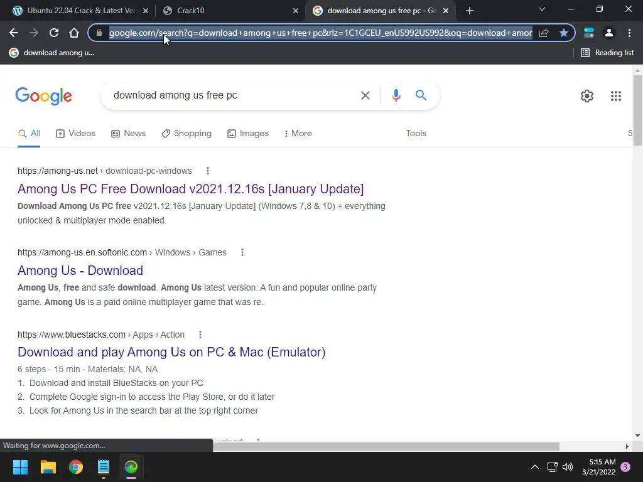
Task: Close the Crack10 tab
Action: click(x=296, y=11)
